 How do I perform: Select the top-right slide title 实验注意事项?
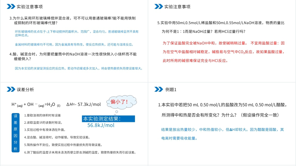177,7
